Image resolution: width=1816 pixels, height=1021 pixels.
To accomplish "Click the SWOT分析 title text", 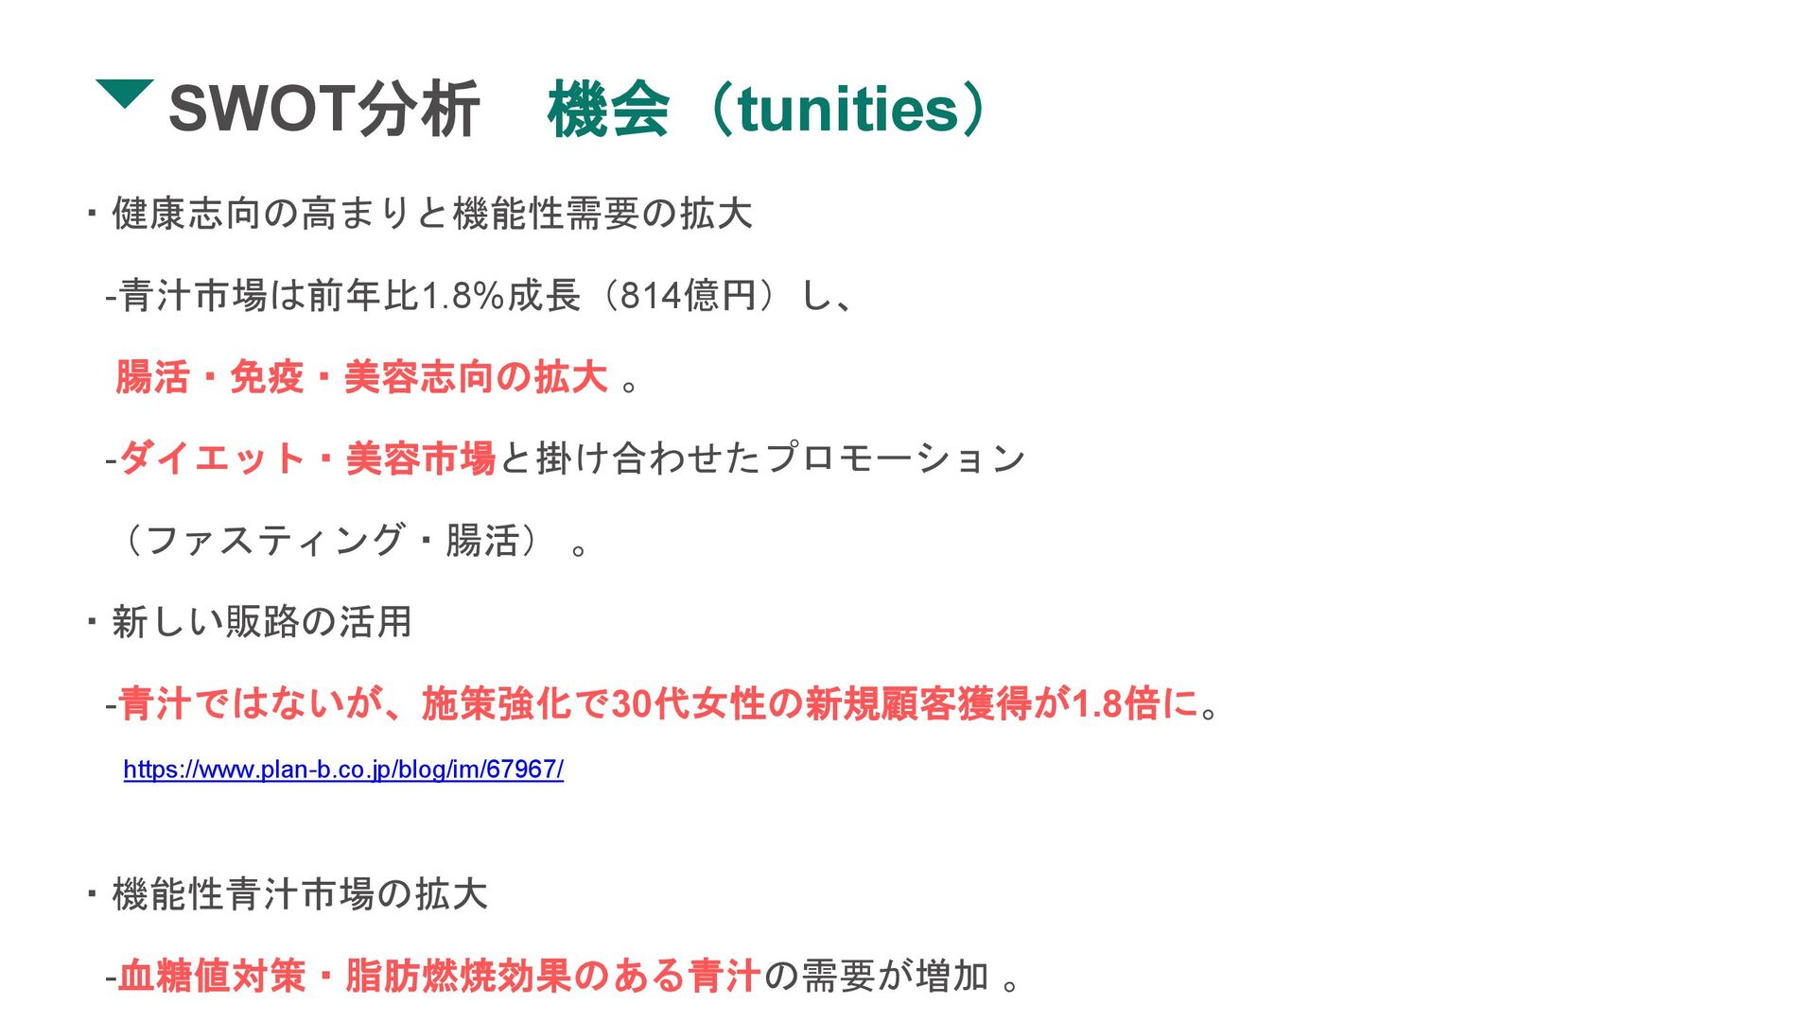I will pos(323,110).
